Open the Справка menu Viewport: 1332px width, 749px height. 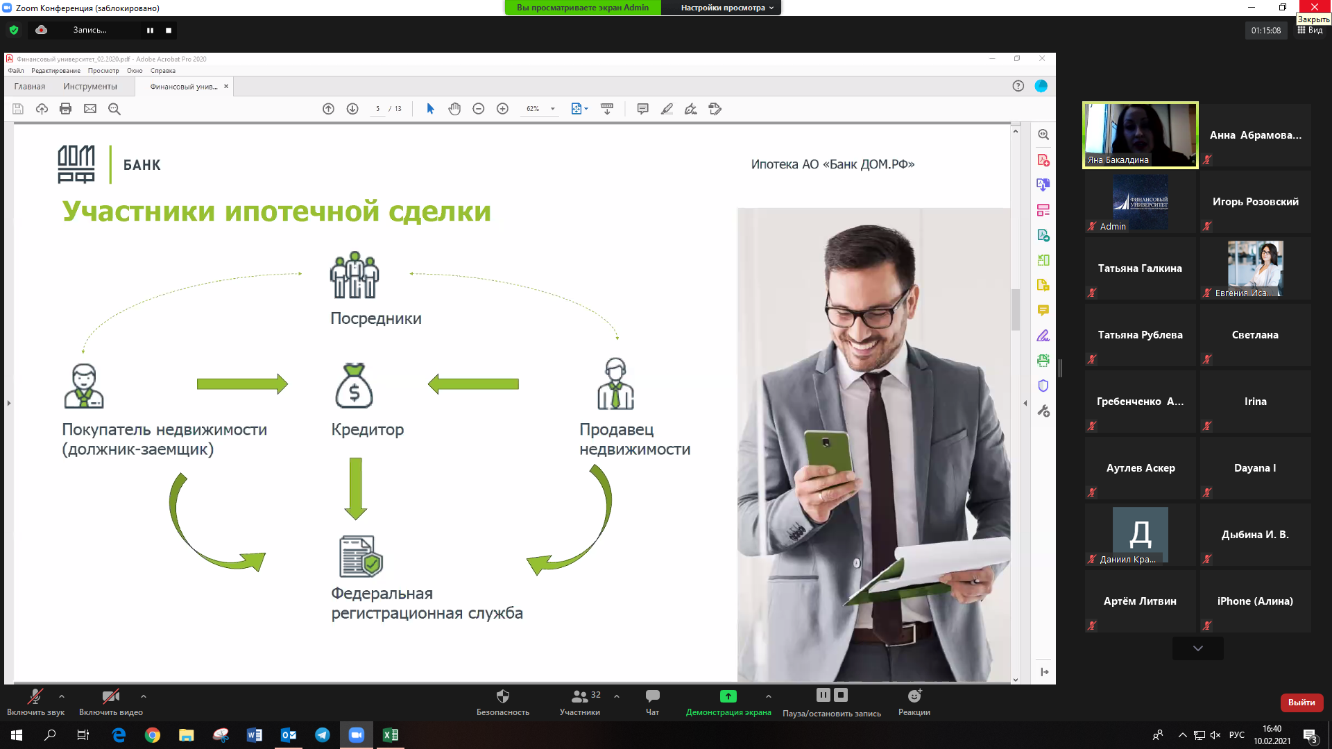(163, 71)
